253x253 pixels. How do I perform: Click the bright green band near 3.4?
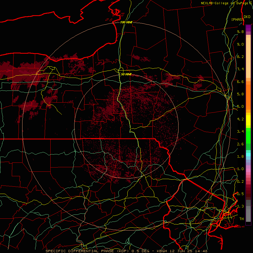pyautogui.click(x=248, y=135)
